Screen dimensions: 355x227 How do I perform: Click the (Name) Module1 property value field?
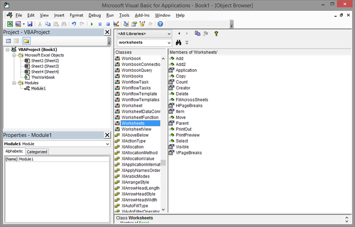pos(63,159)
